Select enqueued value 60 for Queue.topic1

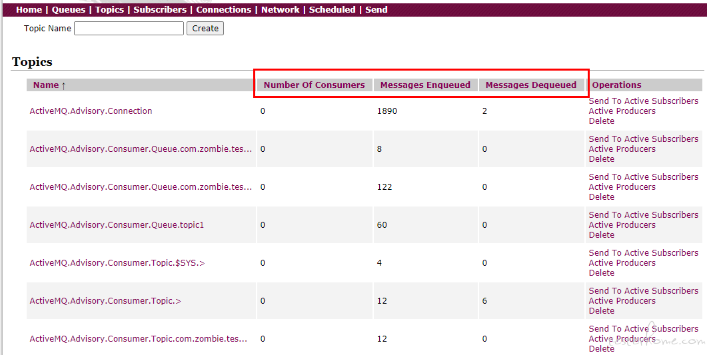(382, 224)
